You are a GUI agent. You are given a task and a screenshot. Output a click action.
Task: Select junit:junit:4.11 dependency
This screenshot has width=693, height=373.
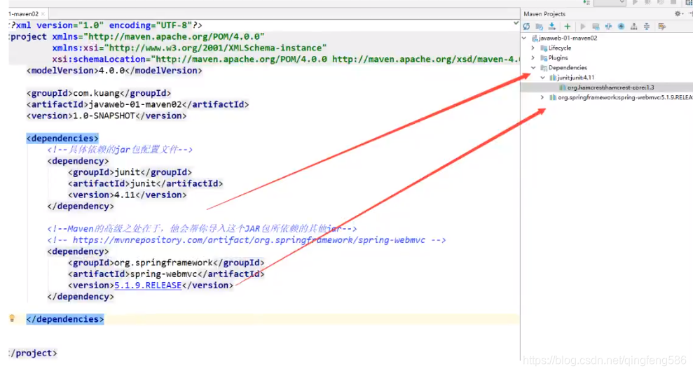pyautogui.click(x=576, y=77)
